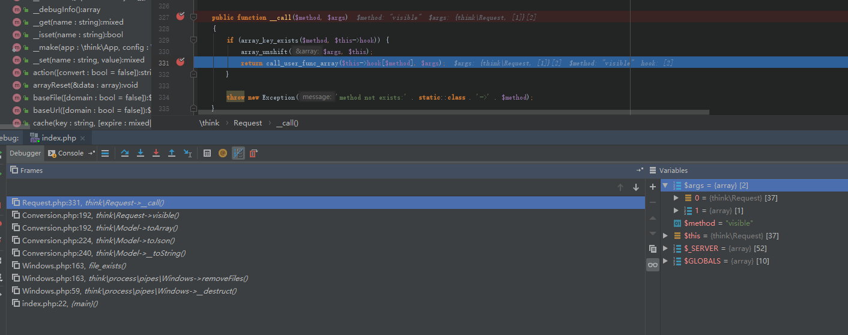Expand the $GLOBALS array variable
848x335 pixels.
(x=665, y=261)
